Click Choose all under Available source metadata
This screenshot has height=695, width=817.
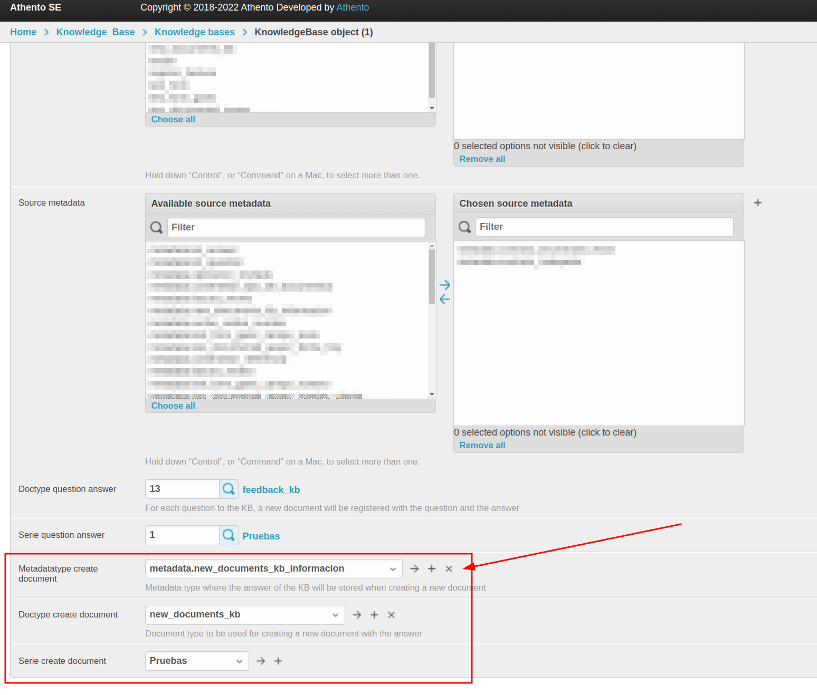point(173,406)
